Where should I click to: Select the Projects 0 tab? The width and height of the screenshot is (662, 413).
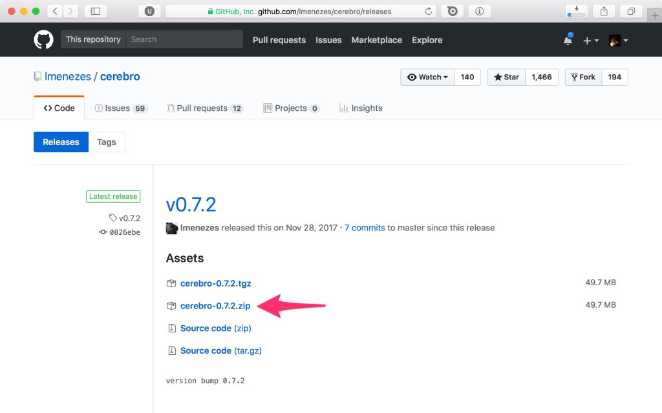point(292,108)
